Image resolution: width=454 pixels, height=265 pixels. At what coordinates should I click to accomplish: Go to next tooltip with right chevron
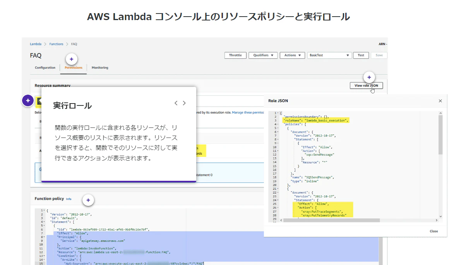tap(184, 103)
